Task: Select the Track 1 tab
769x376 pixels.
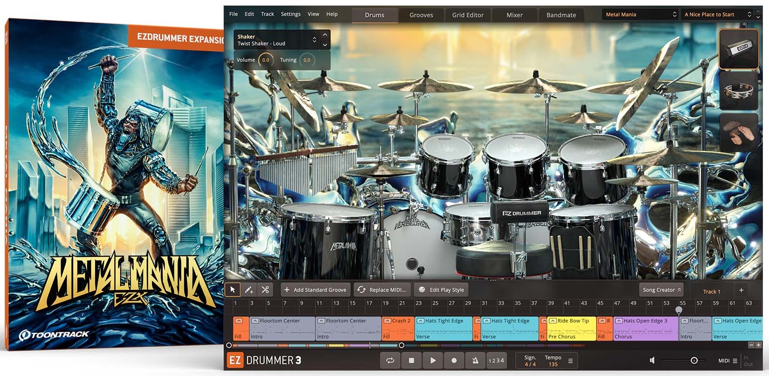Action: pos(712,292)
